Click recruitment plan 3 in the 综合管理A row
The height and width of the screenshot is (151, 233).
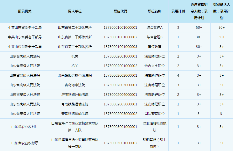[x=178, y=28]
